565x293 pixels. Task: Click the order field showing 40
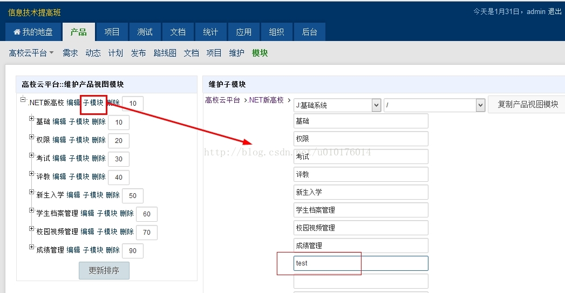click(119, 178)
